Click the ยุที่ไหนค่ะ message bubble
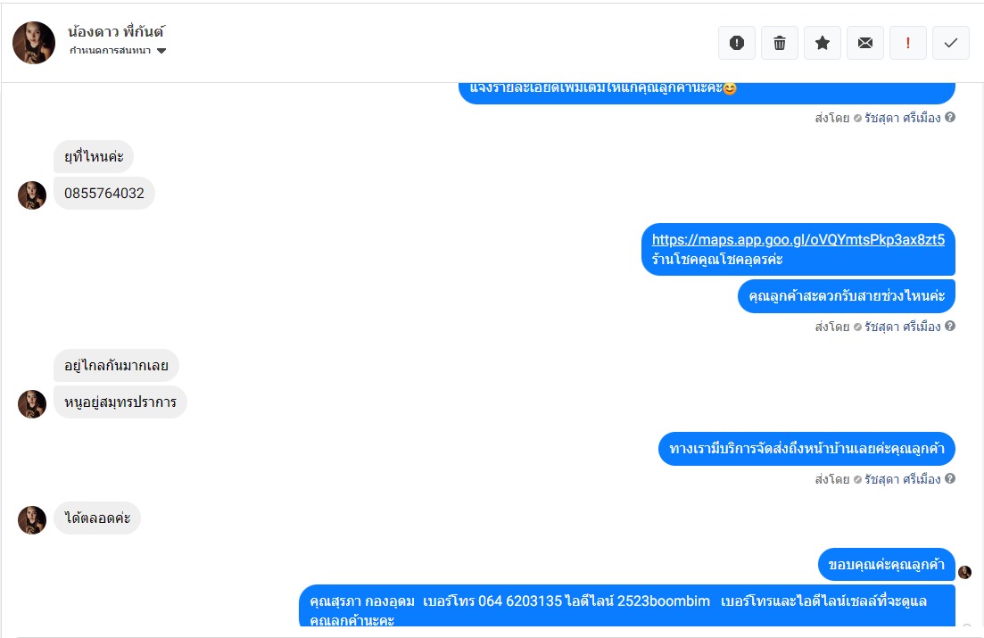 pos(94,156)
